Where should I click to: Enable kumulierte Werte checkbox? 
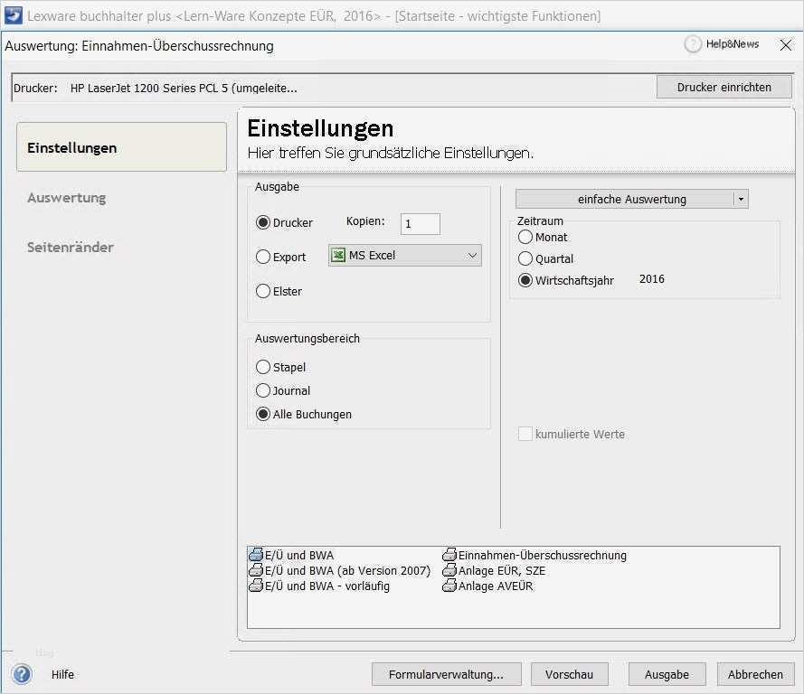click(x=525, y=434)
